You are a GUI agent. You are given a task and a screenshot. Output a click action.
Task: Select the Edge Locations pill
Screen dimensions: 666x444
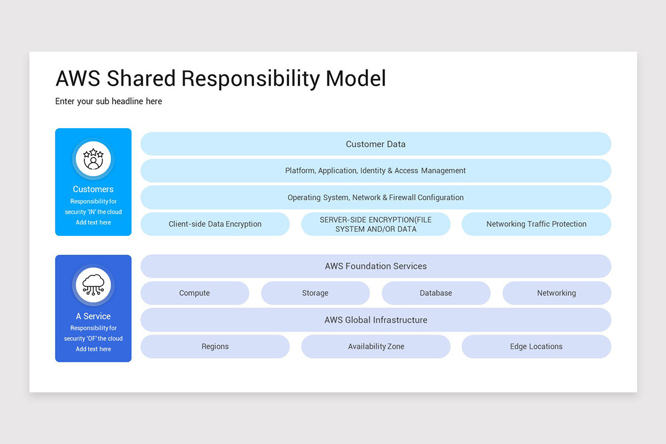pos(536,346)
